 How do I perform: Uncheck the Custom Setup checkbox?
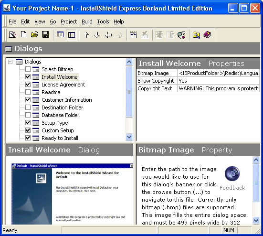click(28, 130)
